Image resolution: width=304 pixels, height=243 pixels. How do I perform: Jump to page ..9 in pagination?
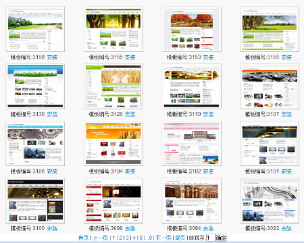pyautogui.click(x=149, y=238)
